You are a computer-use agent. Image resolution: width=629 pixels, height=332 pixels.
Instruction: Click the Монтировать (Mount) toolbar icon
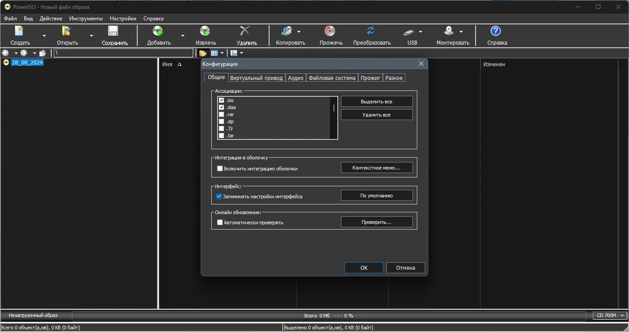tap(450, 31)
